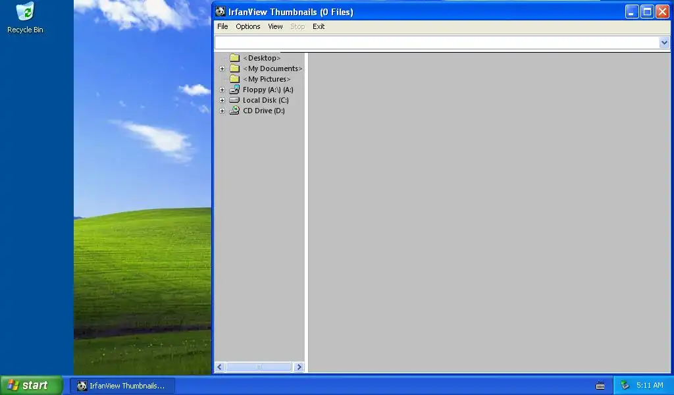Screen dimensions: 674x395
Task: Minimize the IrfanView Thumbnails window
Action: [631, 12]
